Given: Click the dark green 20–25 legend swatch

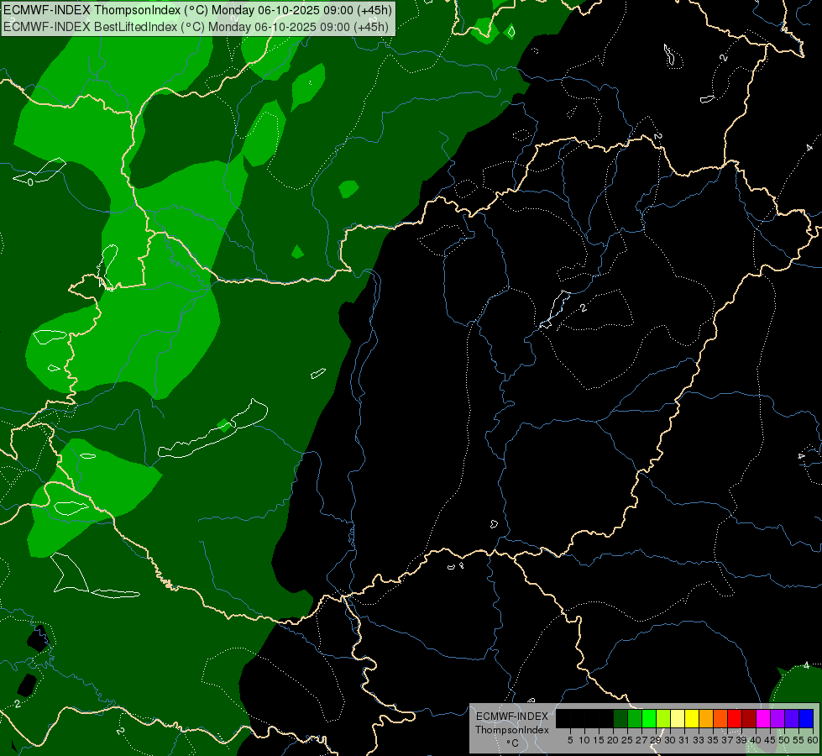Looking at the screenshot, I should tap(620, 718).
